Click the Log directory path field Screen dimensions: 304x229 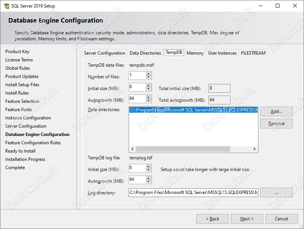point(193,192)
